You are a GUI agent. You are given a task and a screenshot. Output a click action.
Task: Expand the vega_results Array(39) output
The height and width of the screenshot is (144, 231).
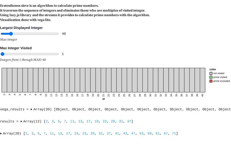[32, 109]
